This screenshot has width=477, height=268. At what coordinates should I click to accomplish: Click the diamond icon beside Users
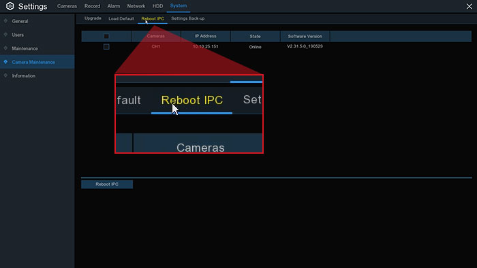pyautogui.click(x=5, y=35)
